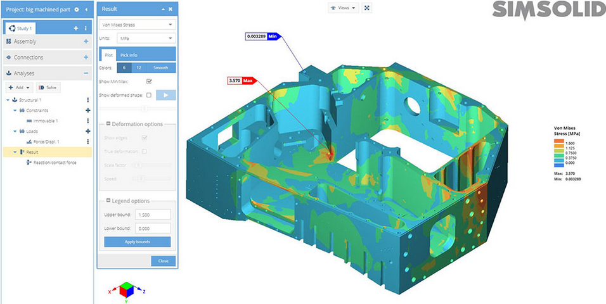The height and width of the screenshot is (304, 606).
Task: Click the Solve button
Action: pos(48,87)
